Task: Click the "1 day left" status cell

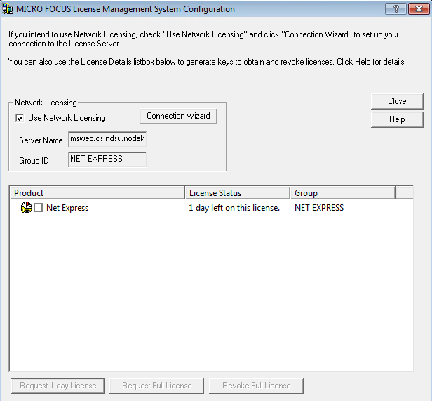Action: [234, 208]
